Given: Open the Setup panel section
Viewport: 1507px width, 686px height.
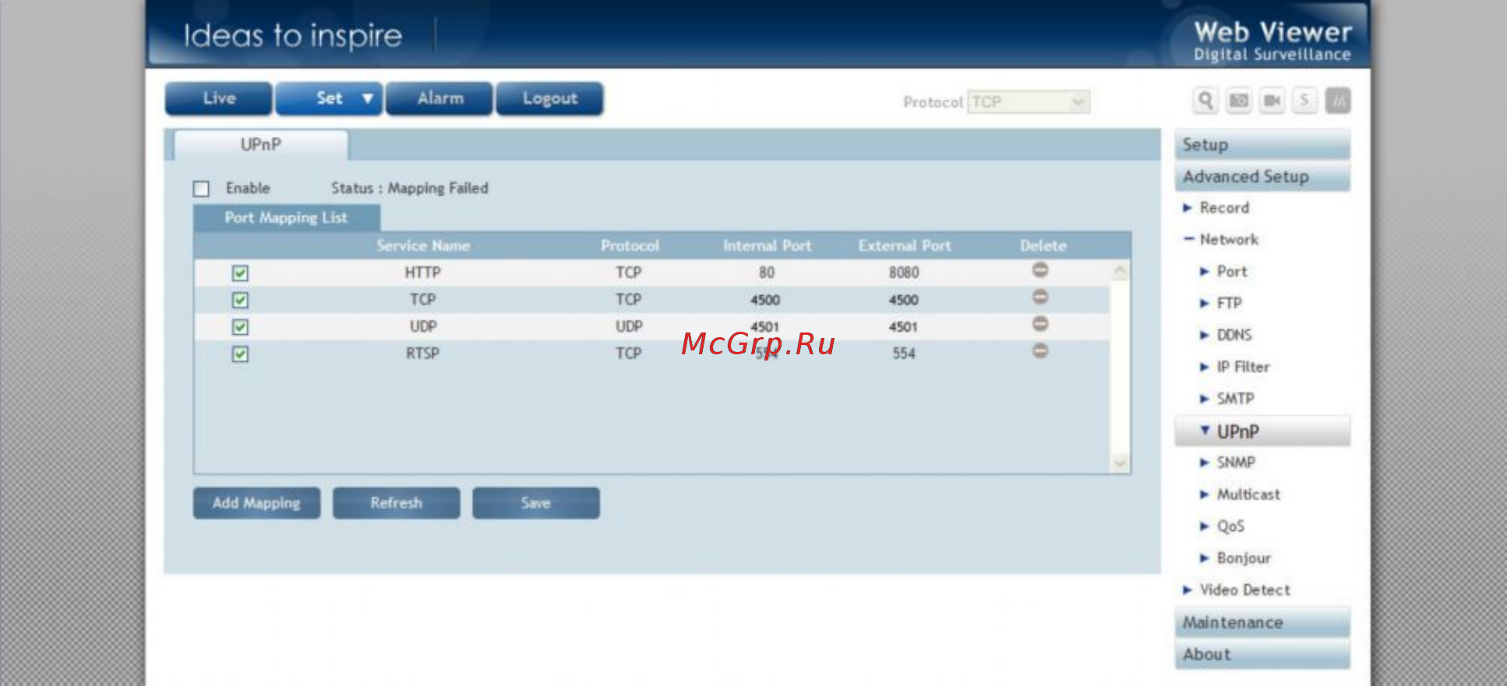Looking at the screenshot, I should pos(1262,145).
